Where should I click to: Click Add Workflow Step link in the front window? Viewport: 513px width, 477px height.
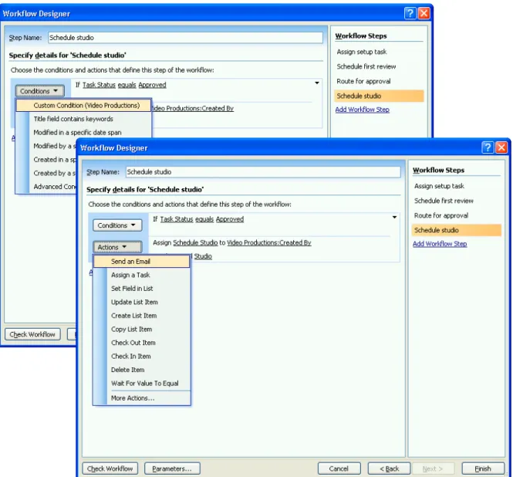(440, 244)
